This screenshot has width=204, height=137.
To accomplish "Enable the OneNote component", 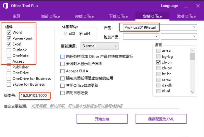I will 9,55.
